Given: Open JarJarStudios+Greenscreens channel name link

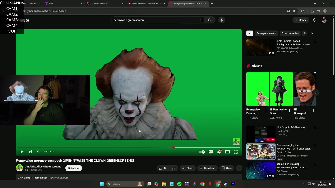Looking at the screenshot, I should click(43, 167).
